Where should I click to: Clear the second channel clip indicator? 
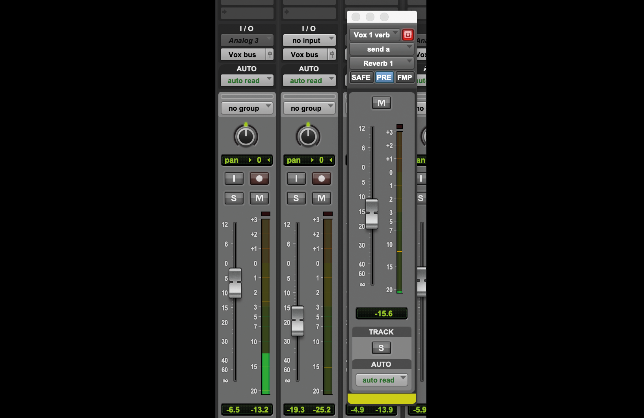click(328, 214)
